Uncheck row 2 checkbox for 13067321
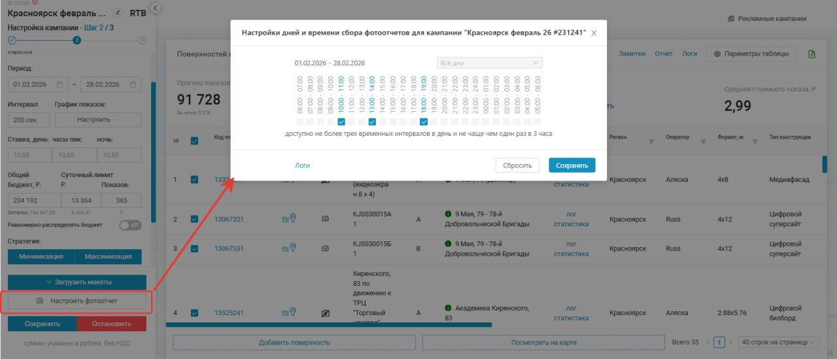The width and height of the screenshot is (837, 359). point(194,219)
